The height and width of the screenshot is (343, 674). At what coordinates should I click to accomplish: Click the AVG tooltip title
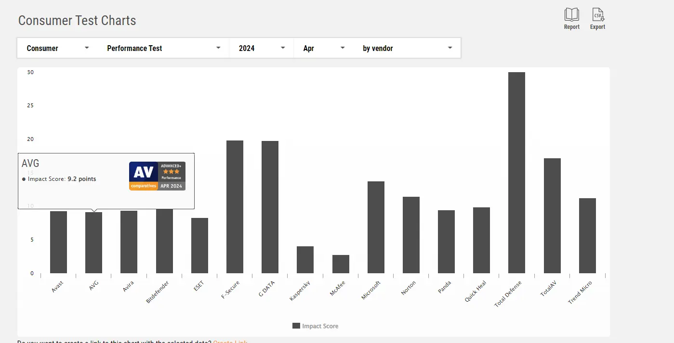coord(30,164)
